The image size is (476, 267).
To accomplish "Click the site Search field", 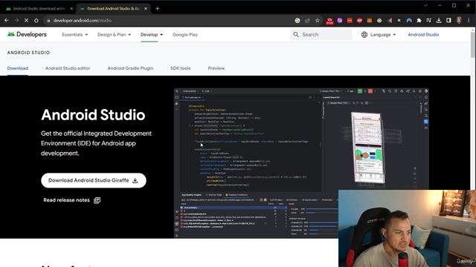I will pyautogui.click(x=321, y=35).
